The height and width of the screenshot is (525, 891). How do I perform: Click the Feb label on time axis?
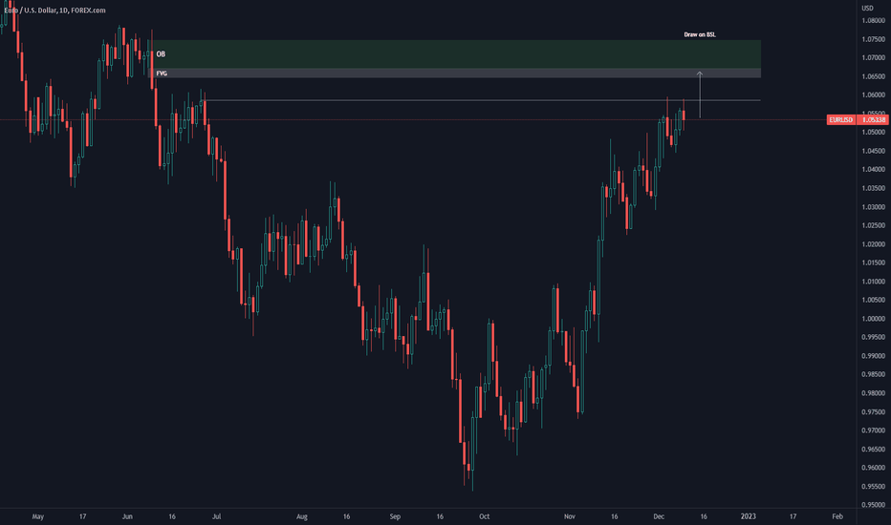837,516
